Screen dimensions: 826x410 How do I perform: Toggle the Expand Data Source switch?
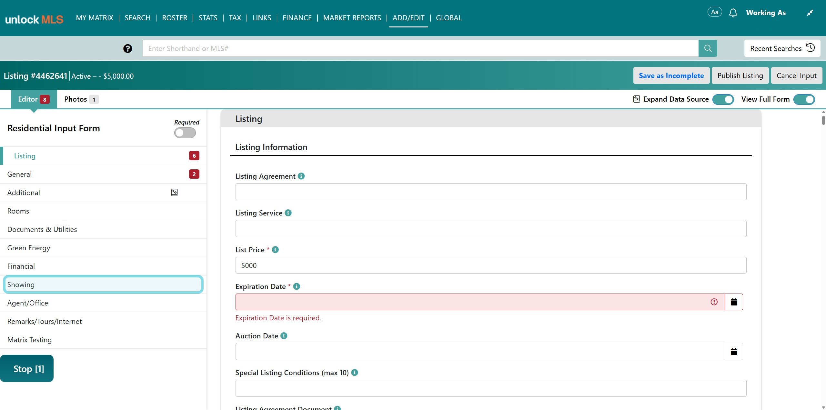[723, 99]
